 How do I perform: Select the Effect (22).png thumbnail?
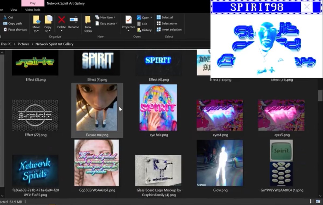tap(35, 115)
